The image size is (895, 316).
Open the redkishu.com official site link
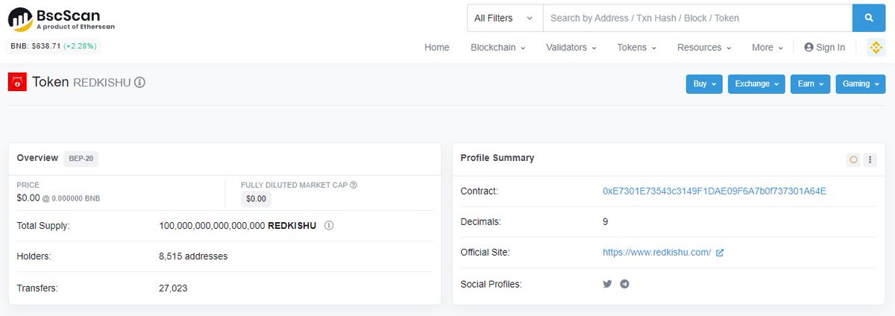657,253
